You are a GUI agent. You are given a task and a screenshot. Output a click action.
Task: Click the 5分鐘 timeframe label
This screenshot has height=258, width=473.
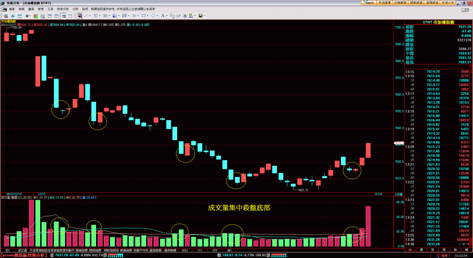coord(399,194)
